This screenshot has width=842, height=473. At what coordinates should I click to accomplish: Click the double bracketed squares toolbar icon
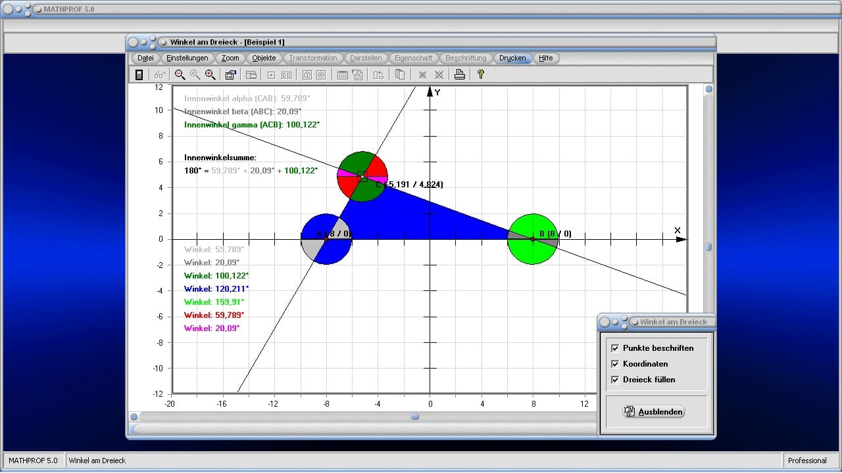(286, 75)
